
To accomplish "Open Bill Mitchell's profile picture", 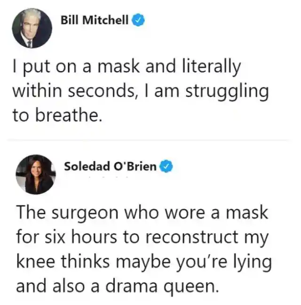I will click(32, 28).
